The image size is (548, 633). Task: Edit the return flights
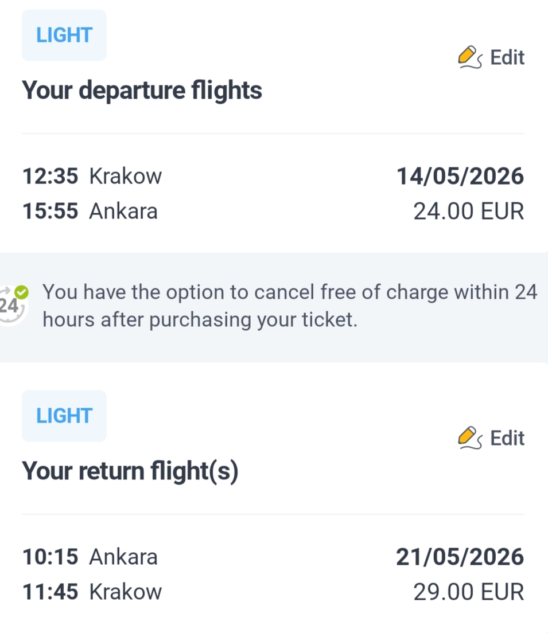[x=491, y=438]
